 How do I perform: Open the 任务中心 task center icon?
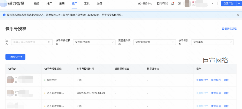[x=140, y=3]
